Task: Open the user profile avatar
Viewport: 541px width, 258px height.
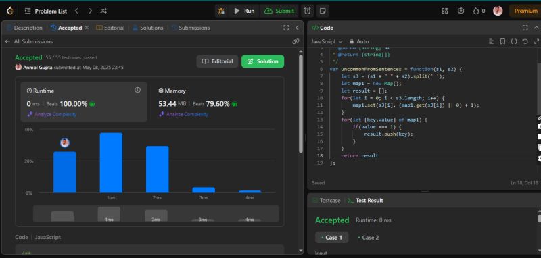Action: pos(498,11)
